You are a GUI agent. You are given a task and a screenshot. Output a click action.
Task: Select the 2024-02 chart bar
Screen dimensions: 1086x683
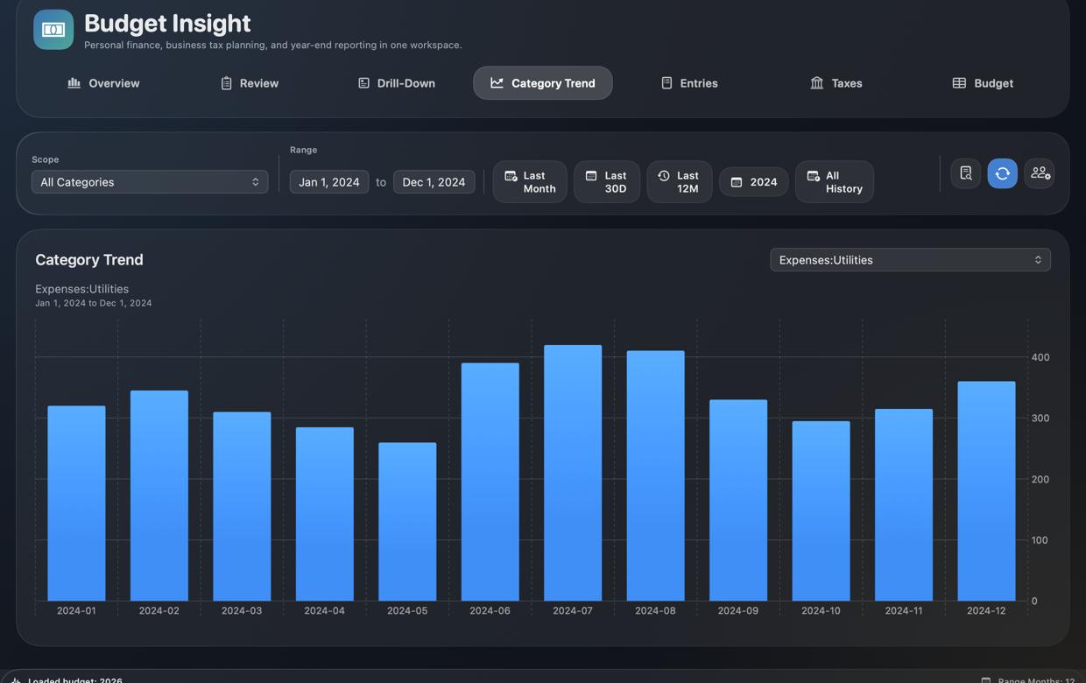point(159,496)
